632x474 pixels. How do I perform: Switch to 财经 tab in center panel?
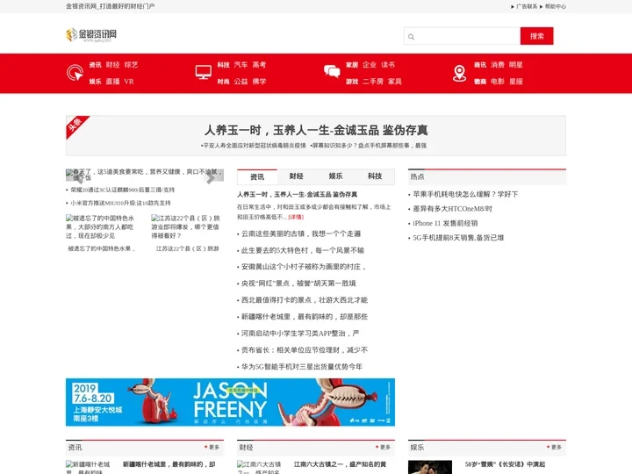(x=297, y=176)
